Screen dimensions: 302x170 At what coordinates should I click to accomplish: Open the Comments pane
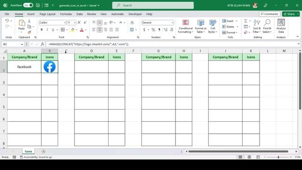[x=269, y=14]
